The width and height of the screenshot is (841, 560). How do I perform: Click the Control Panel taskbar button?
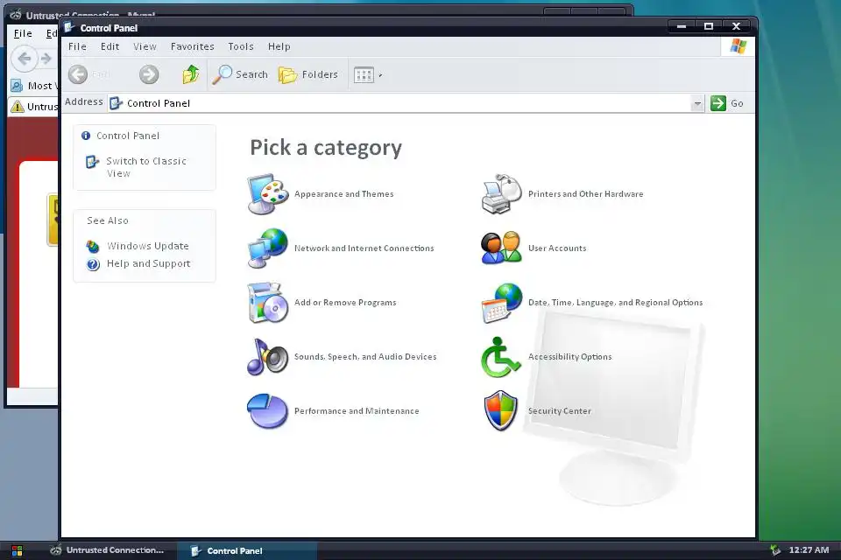pos(247,550)
